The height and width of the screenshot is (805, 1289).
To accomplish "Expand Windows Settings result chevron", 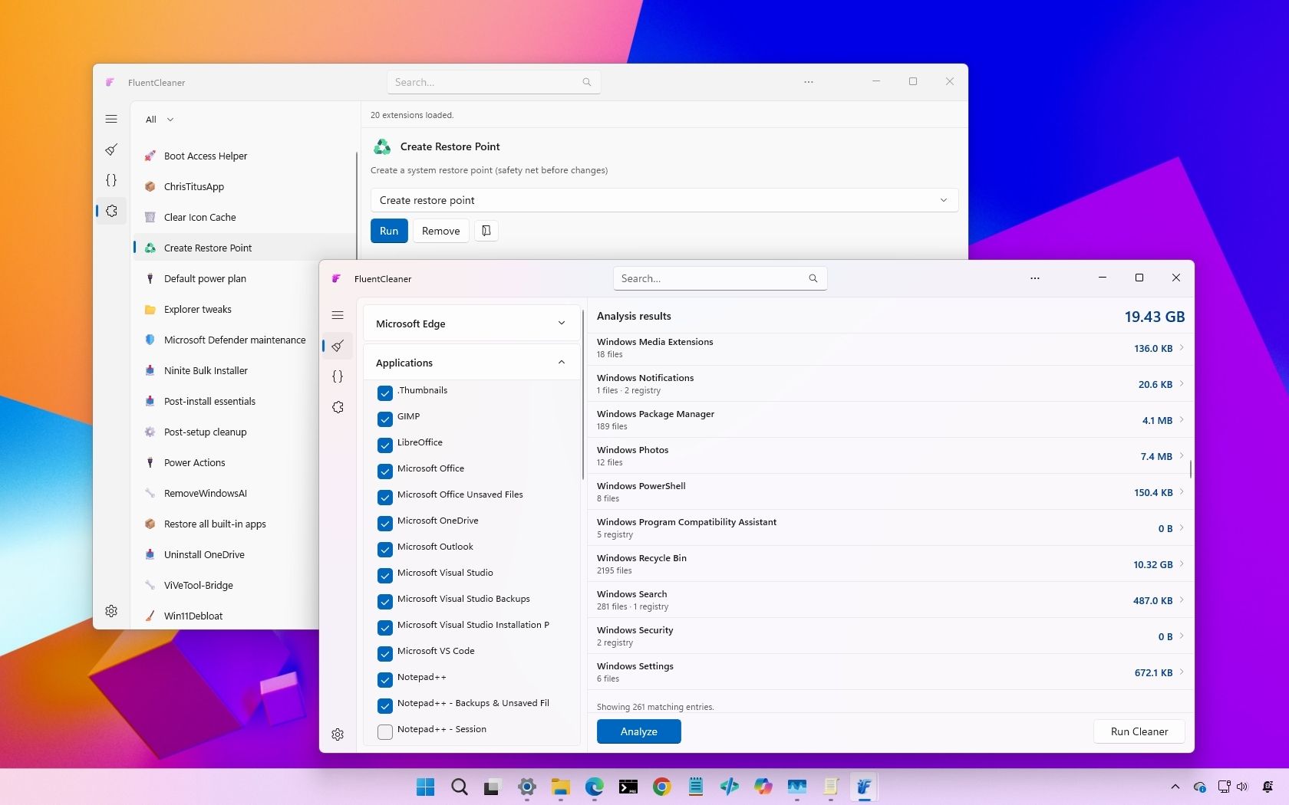I will coord(1182,672).
